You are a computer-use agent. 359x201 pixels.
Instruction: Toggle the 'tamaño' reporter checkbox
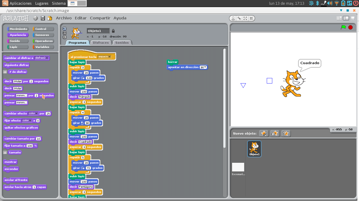5,152
